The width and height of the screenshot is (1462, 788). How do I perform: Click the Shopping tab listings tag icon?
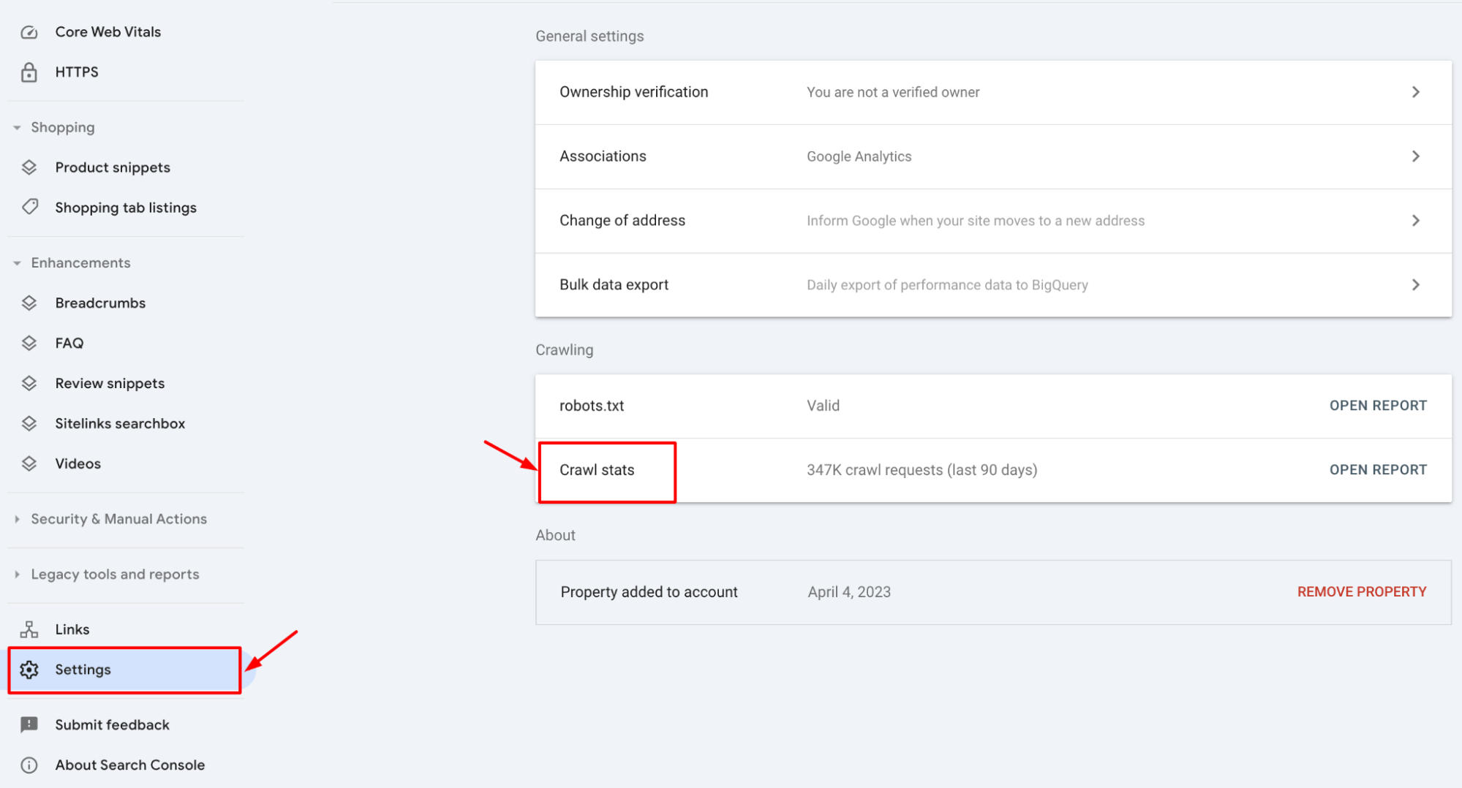coord(30,207)
